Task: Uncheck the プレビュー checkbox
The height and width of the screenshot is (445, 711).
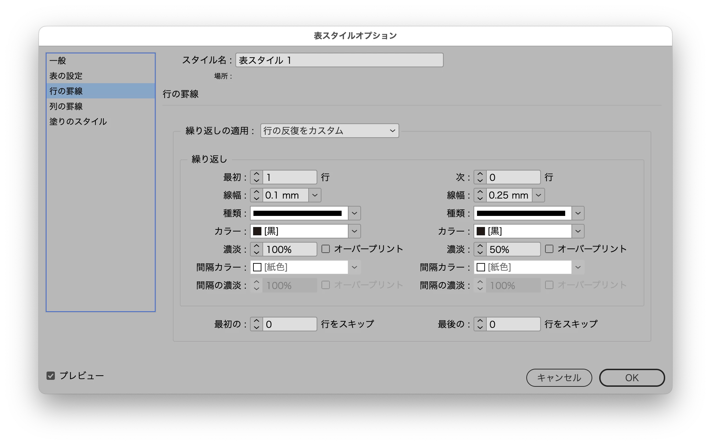Action: click(51, 376)
